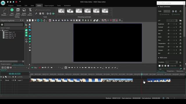Reset the Saturation value

click(180, 47)
